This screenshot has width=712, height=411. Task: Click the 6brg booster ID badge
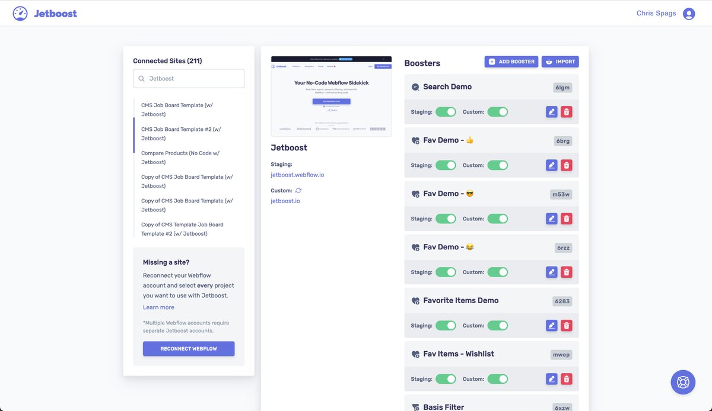563,141
